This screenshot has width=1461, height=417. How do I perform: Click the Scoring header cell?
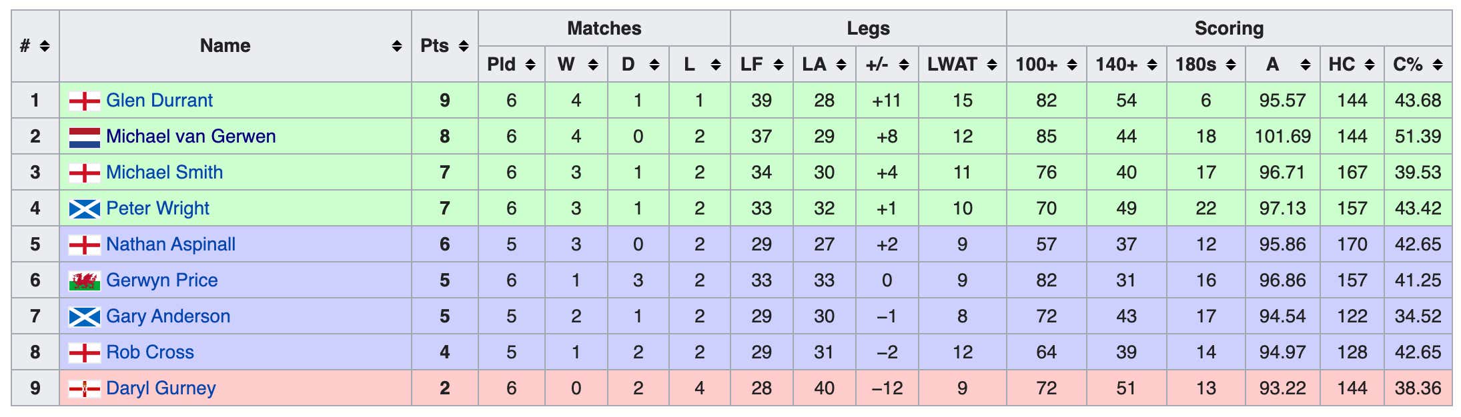click(1229, 29)
